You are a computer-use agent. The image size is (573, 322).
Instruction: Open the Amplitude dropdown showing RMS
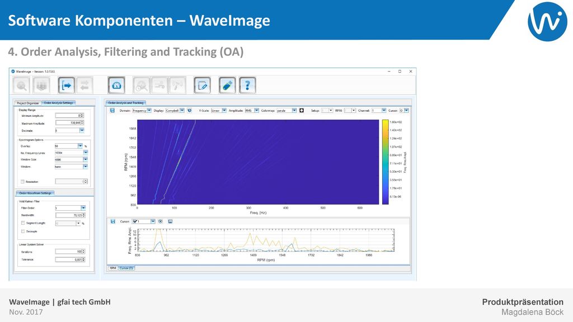252,110
